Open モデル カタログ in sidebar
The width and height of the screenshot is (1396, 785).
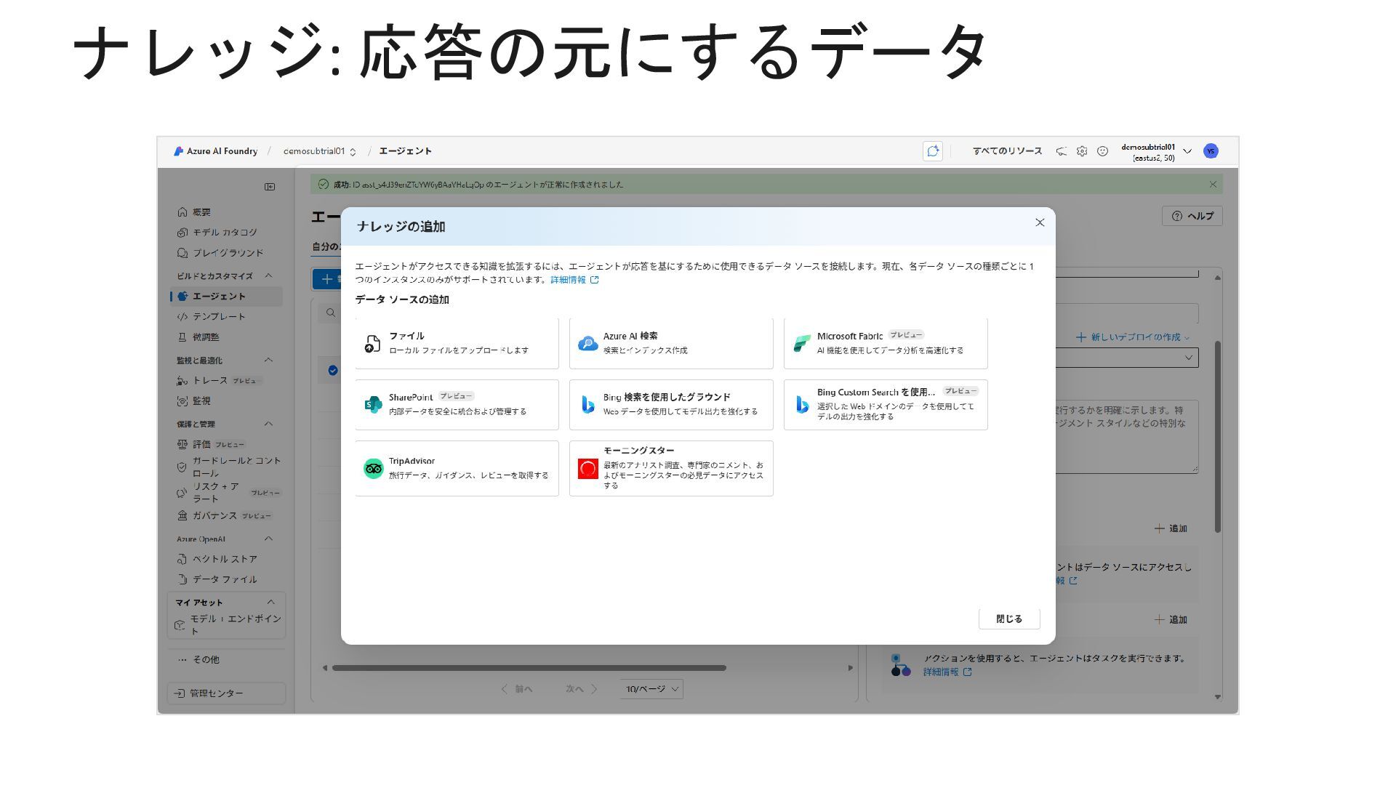(225, 233)
